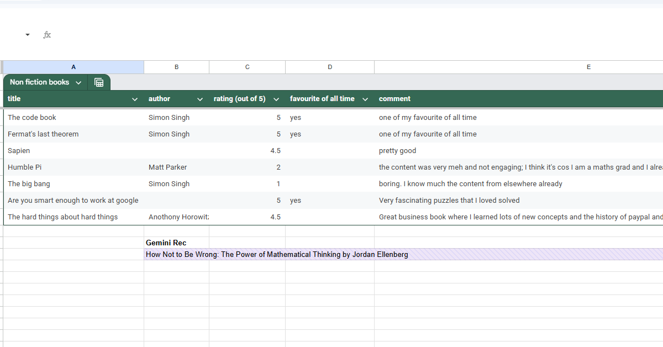Select column B header
The height and width of the screenshot is (347, 663).
pos(176,67)
